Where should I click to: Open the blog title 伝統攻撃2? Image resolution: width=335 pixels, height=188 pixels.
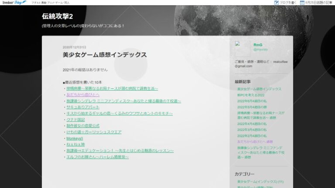pyautogui.click(x=58, y=16)
